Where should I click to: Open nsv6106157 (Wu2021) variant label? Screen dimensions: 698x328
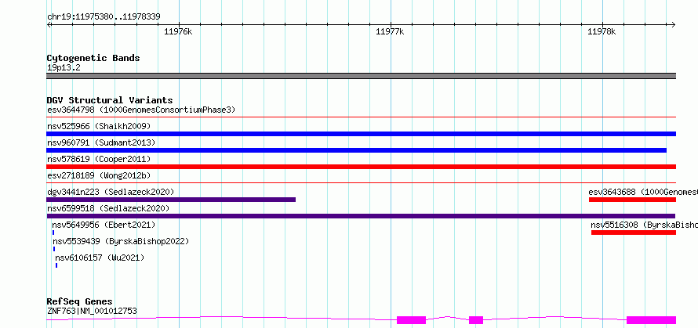(x=100, y=258)
